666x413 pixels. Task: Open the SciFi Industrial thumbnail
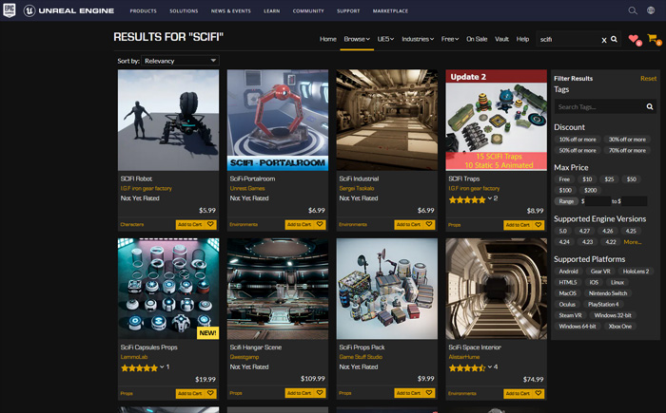click(x=386, y=120)
